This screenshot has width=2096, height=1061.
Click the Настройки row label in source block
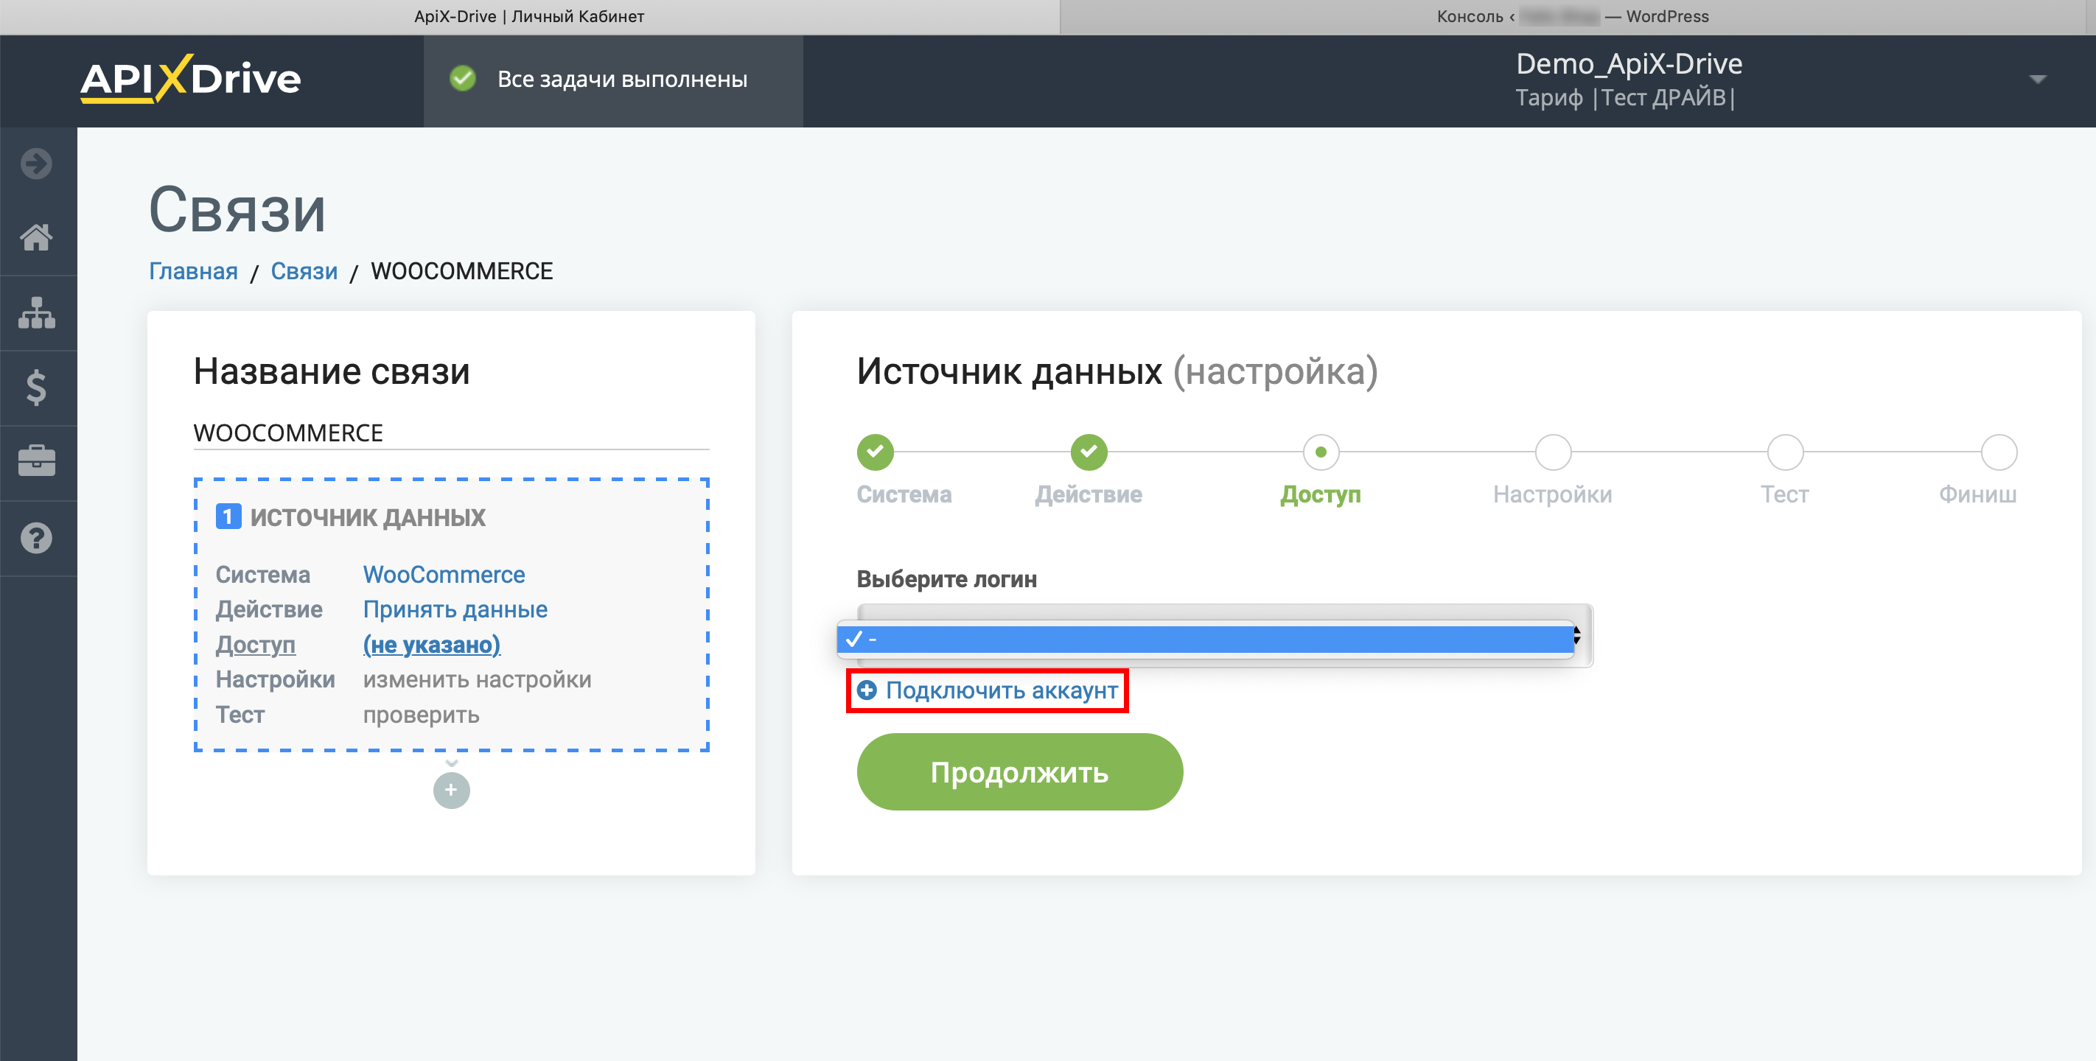click(275, 679)
